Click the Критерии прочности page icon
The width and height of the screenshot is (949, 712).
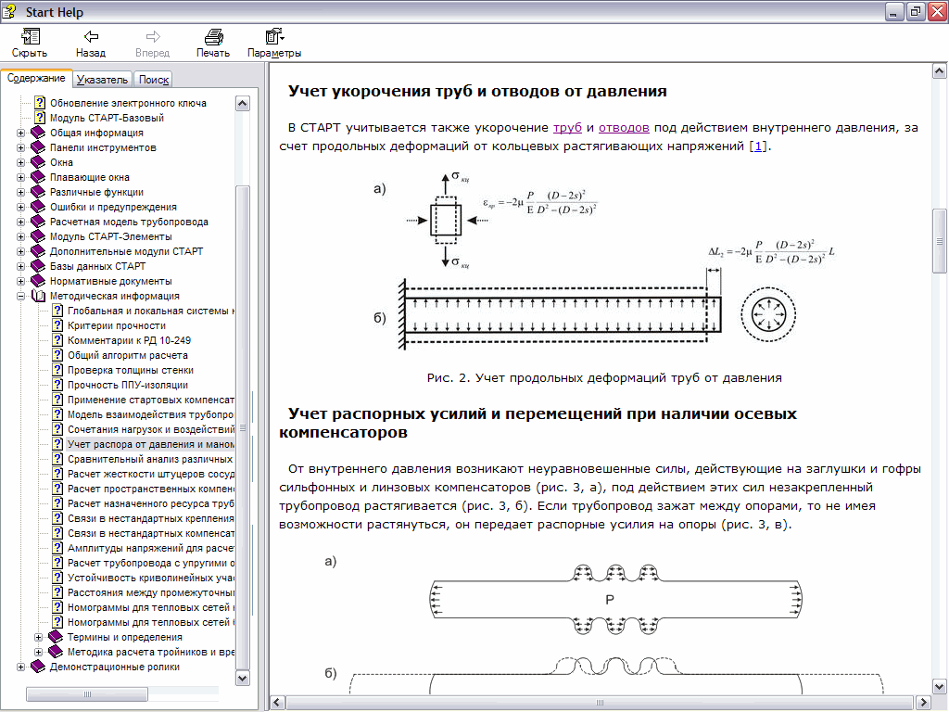(57, 325)
